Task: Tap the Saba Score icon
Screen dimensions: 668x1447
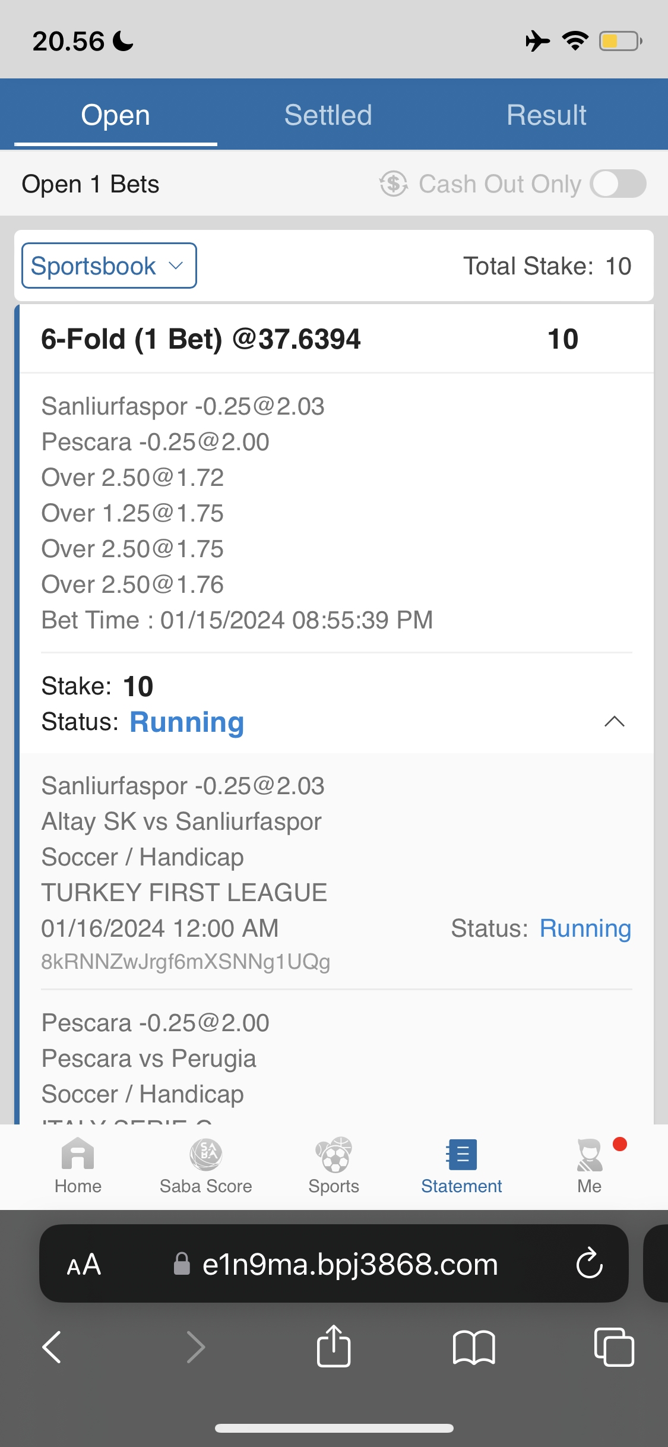Action: click(x=205, y=1155)
